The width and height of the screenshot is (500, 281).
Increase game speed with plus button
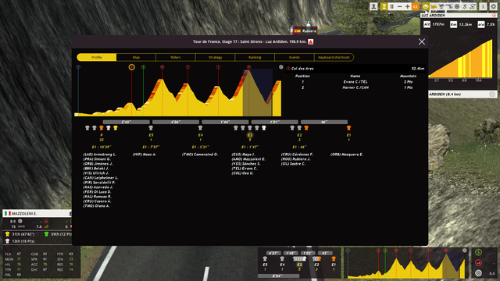(407, 6)
